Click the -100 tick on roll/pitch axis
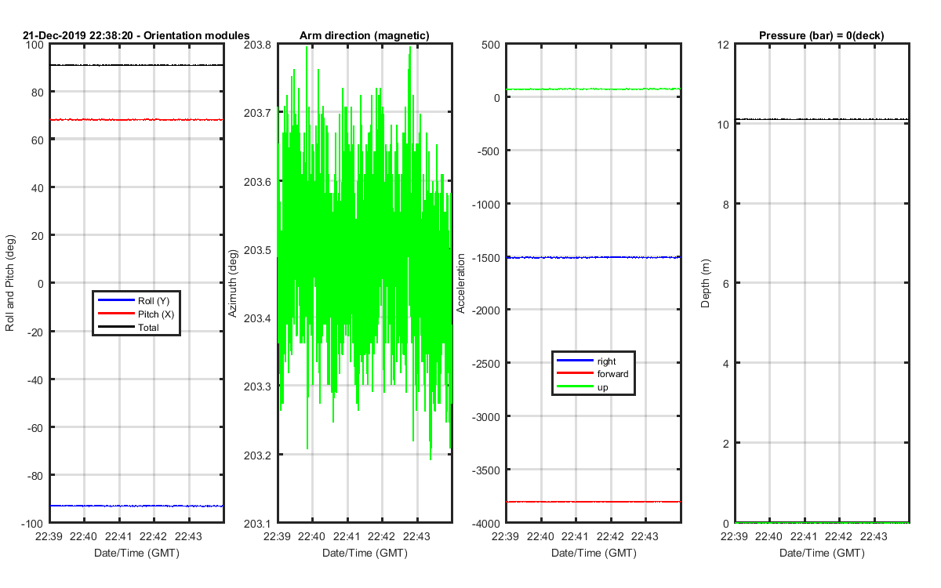Image resolution: width=941 pixels, height=588 pixels. [x=32, y=523]
